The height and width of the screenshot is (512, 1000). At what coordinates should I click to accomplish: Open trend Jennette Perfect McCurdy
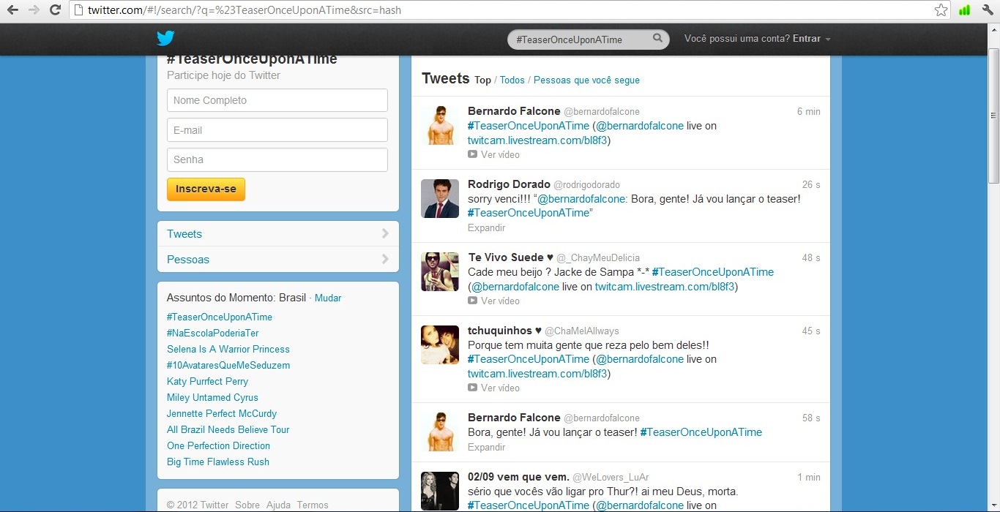(222, 413)
